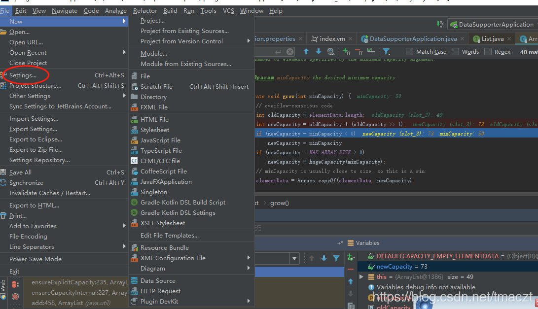Jump to previous search occurrence arrow
The image size is (538, 309).
tap(306, 51)
